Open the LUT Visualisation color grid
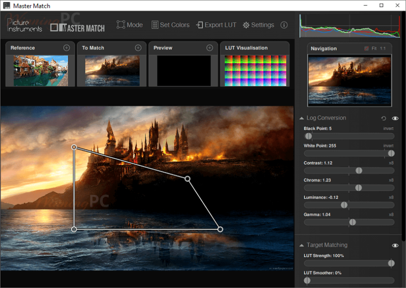Image resolution: width=406 pixels, height=288 pixels. [x=256, y=70]
